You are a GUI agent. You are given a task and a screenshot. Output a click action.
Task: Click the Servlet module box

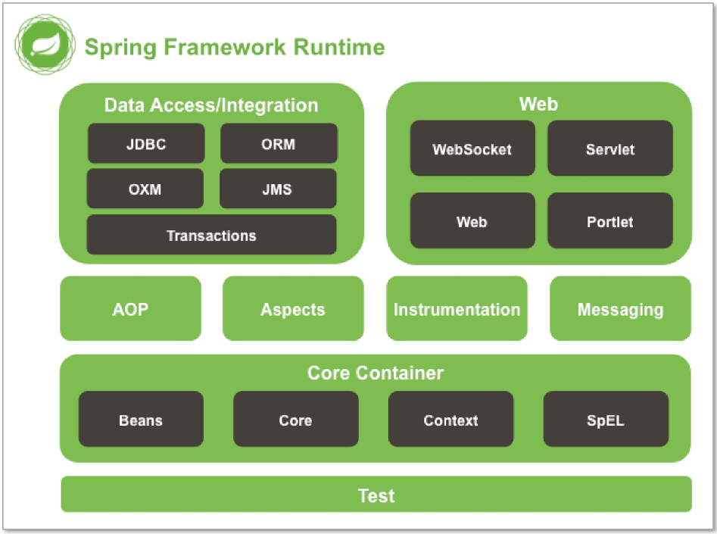click(610, 148)
